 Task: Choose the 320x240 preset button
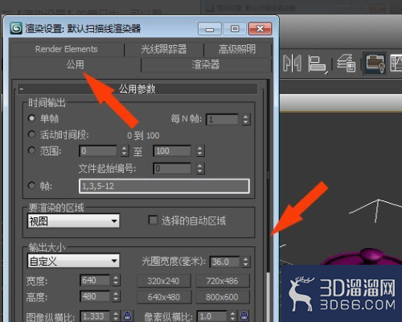(163, 281)
